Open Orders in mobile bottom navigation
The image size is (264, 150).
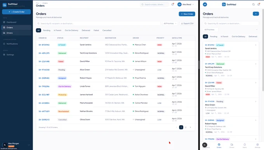(219, 145)
